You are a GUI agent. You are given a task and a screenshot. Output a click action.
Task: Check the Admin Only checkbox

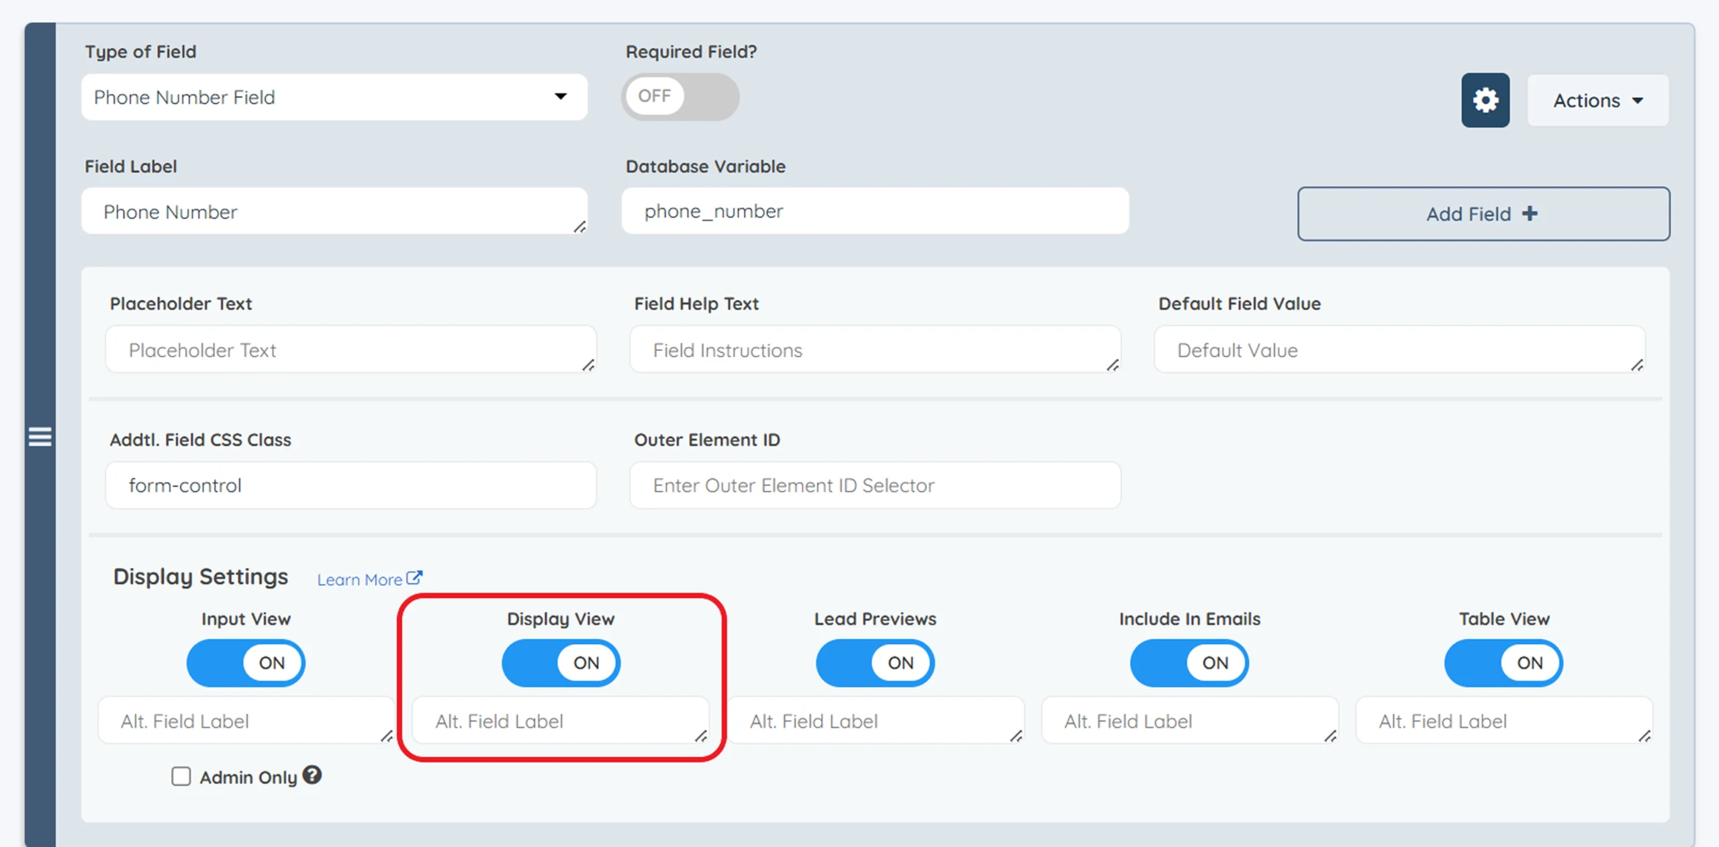tap(181, 777)
